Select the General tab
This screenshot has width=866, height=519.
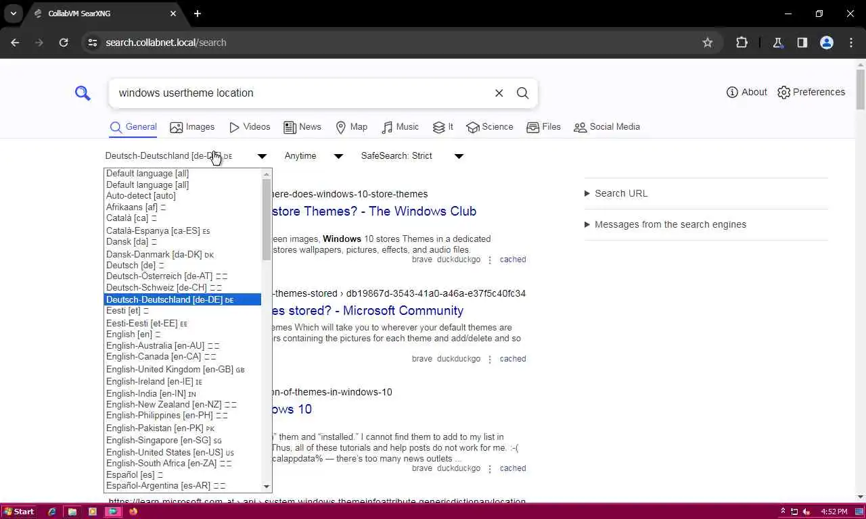click(133, 127)
